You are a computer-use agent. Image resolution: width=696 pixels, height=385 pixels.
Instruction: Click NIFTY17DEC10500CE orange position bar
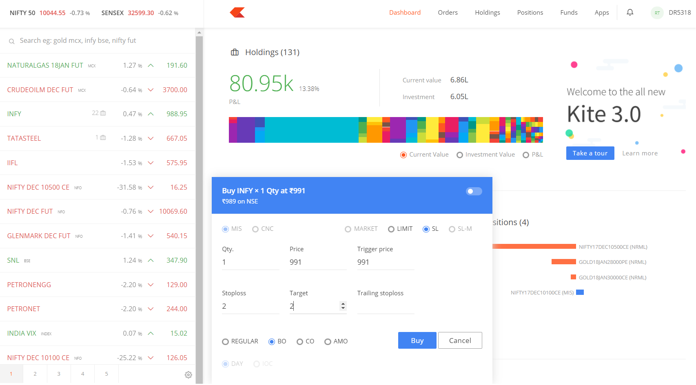[534, 246]
